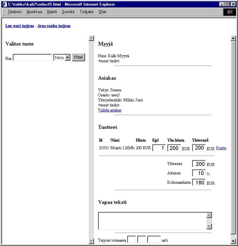238x246 pixels.
Task: Click the 'Osasto: area5' text
Action: (109, 95)
